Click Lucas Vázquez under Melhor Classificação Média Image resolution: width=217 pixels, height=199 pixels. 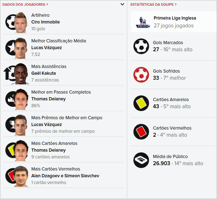[x=47, y=48]
